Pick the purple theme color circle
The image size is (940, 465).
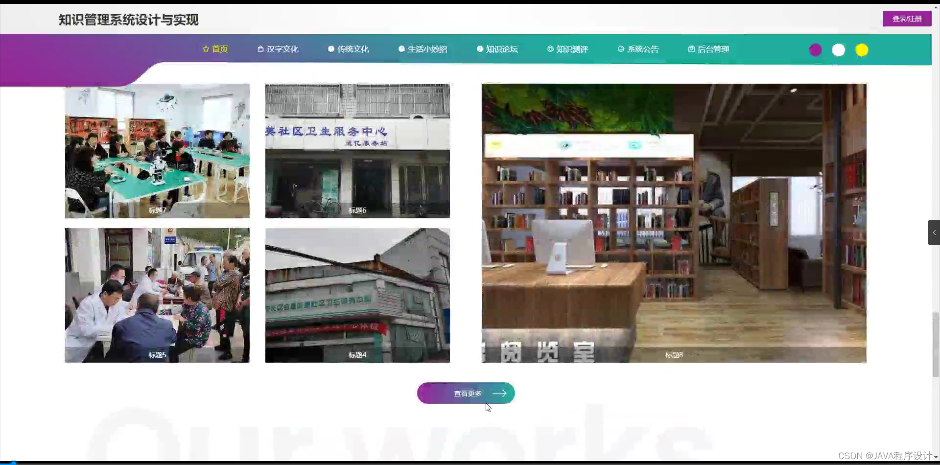(x=815, y=50)
